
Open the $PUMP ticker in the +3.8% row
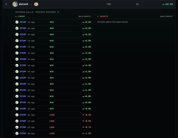[23, 53]
